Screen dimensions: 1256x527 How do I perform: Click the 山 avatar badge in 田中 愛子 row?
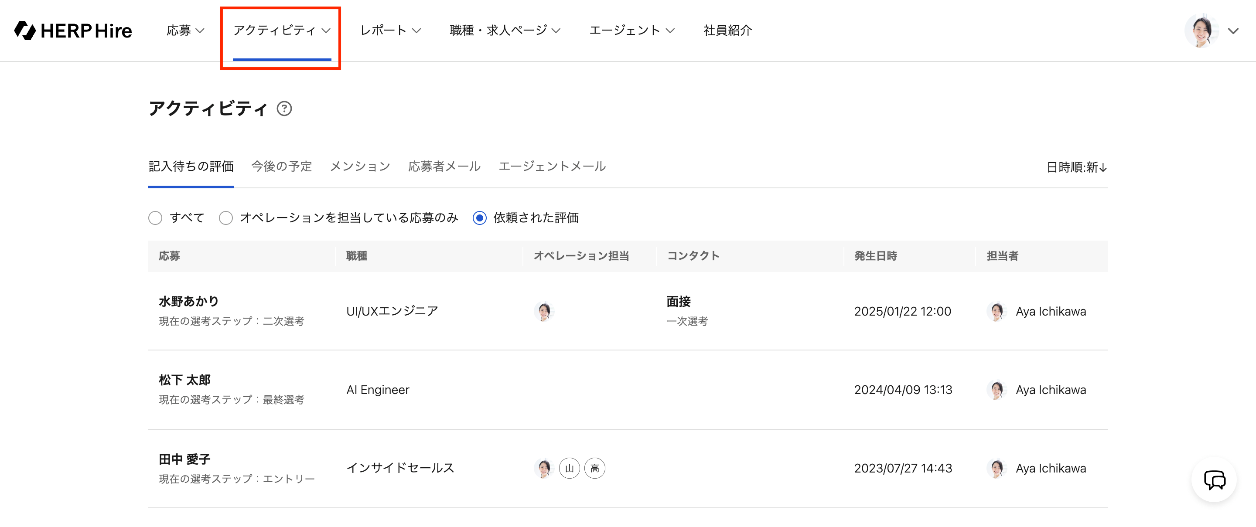pyautogui.click(x=569, y=468)
